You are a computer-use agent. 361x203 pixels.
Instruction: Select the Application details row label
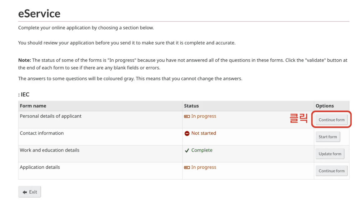click(40, 167)
